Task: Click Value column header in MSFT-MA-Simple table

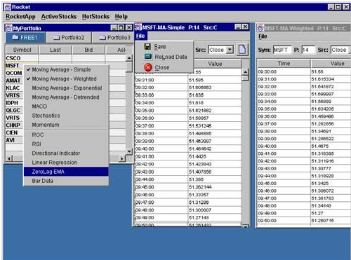Action: pyautogui.click(x=215, y=64)
